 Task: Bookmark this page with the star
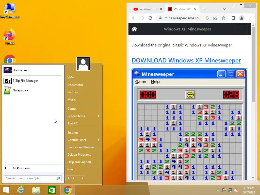223,18
